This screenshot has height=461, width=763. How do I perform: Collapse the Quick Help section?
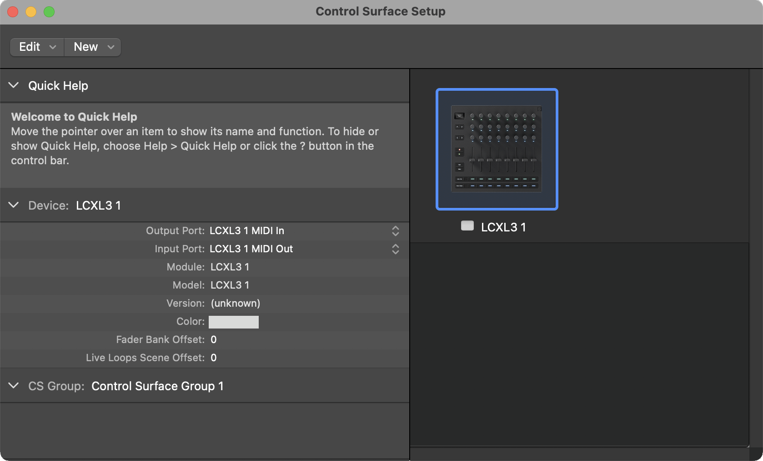pos(14,85)
